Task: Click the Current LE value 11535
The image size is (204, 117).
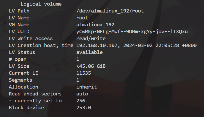Action: (x=83, y=73)
